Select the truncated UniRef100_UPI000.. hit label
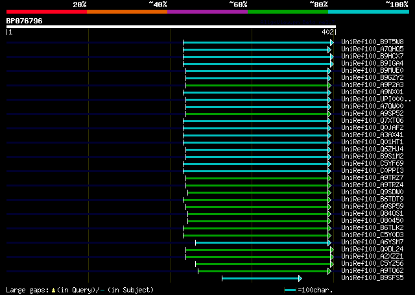Screen dimensions: 415x295 point(374,99)
